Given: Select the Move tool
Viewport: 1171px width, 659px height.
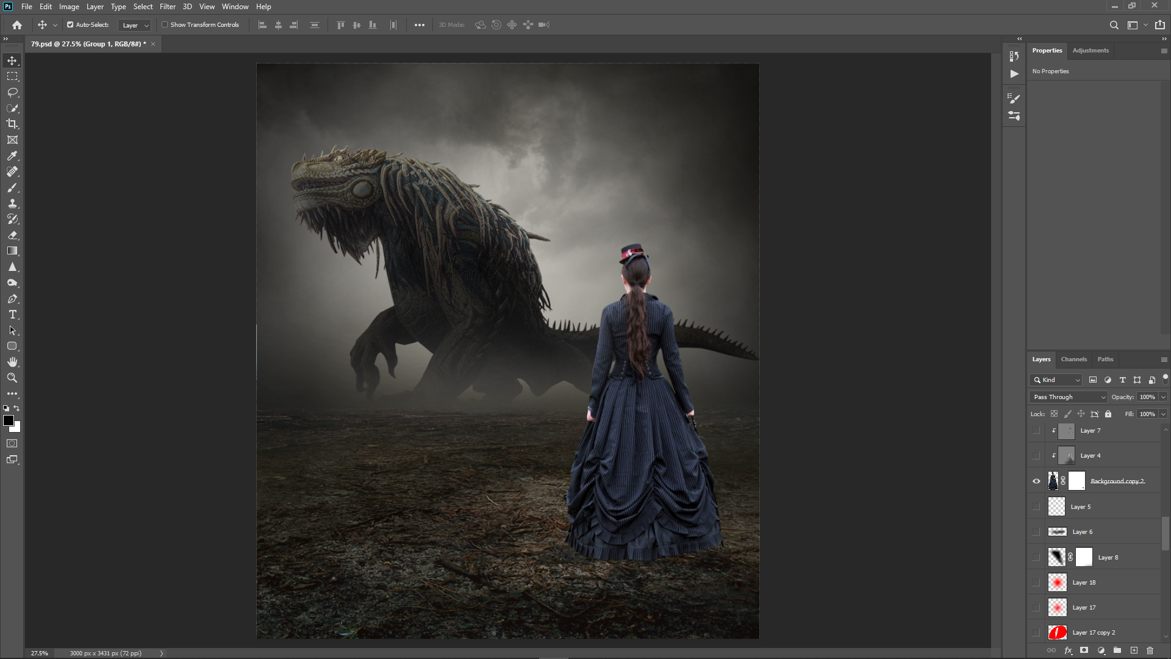Looking at the screenshot, I should tap(12, 60).
